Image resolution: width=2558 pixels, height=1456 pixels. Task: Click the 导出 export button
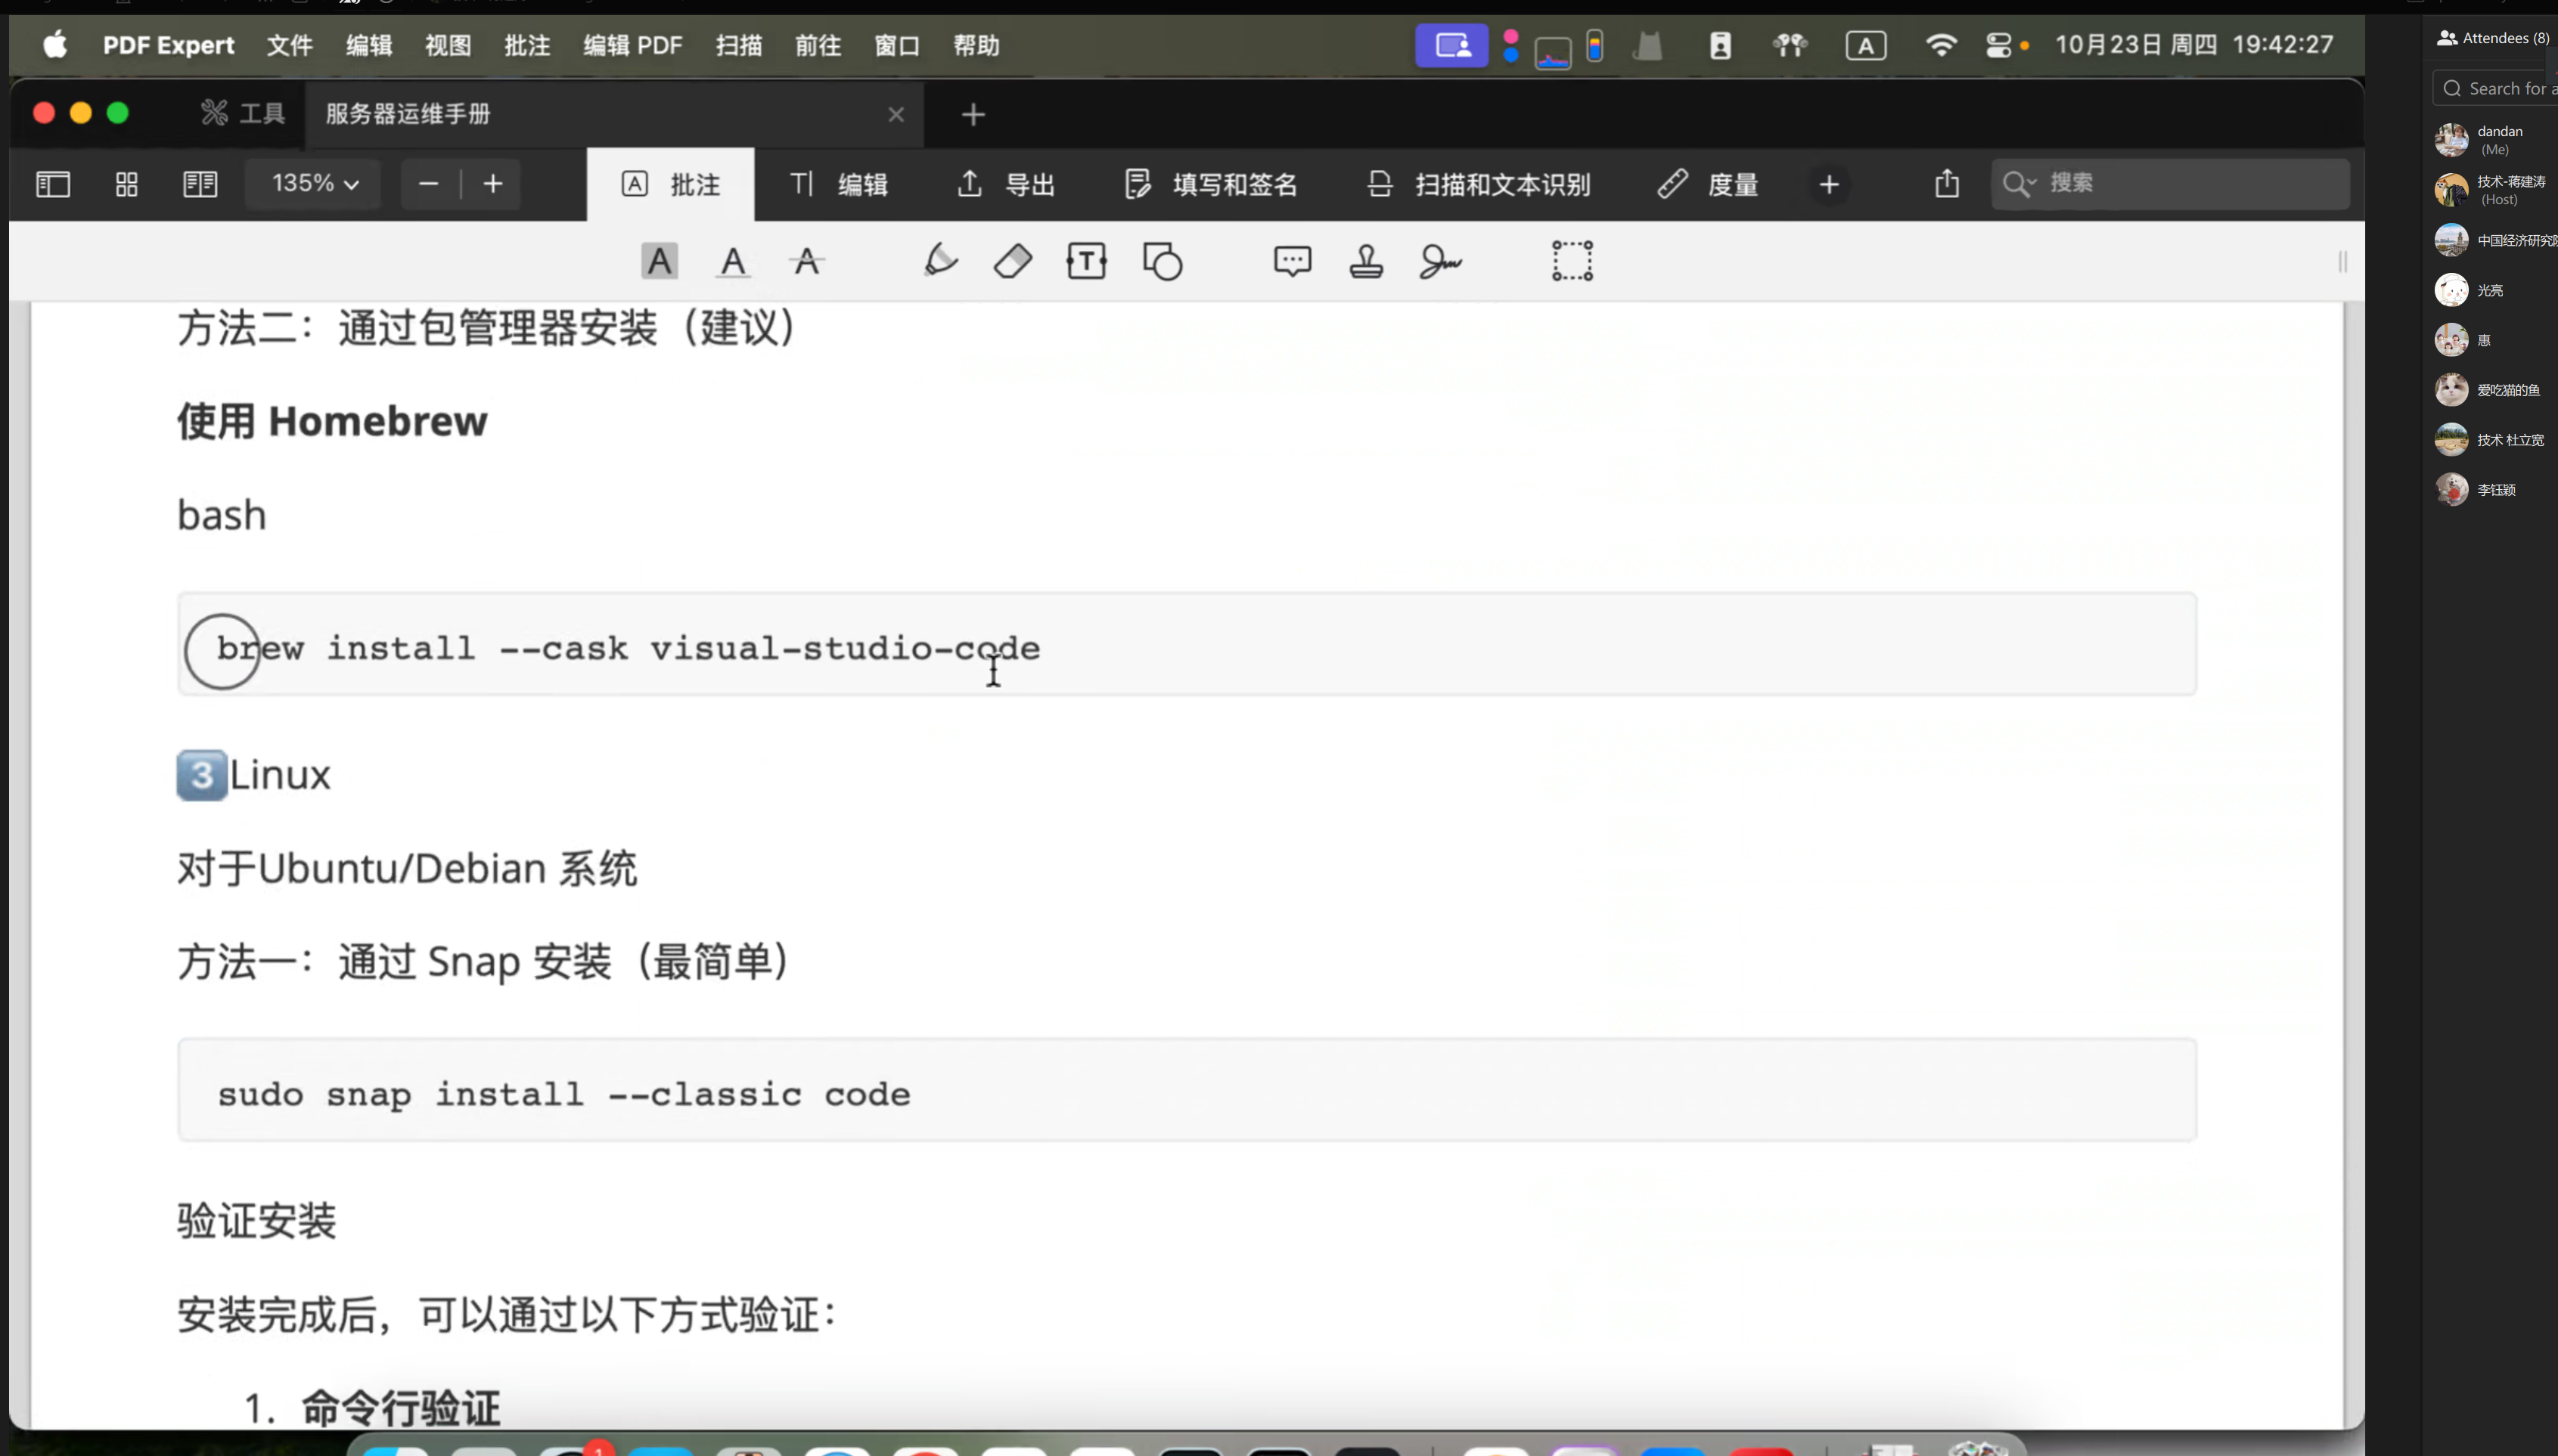(x=1007, y=184)
